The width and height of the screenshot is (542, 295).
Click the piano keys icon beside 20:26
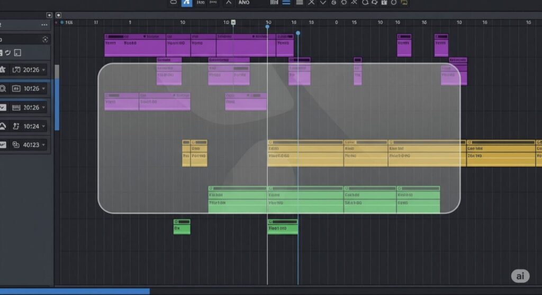16,108
